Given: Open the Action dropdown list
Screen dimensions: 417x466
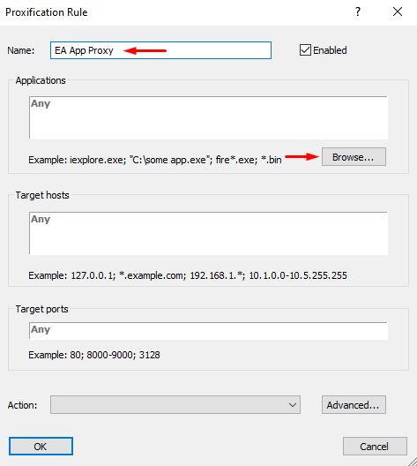Looking at the screenshot, I should pyautogui.click(x=175, y=404).
